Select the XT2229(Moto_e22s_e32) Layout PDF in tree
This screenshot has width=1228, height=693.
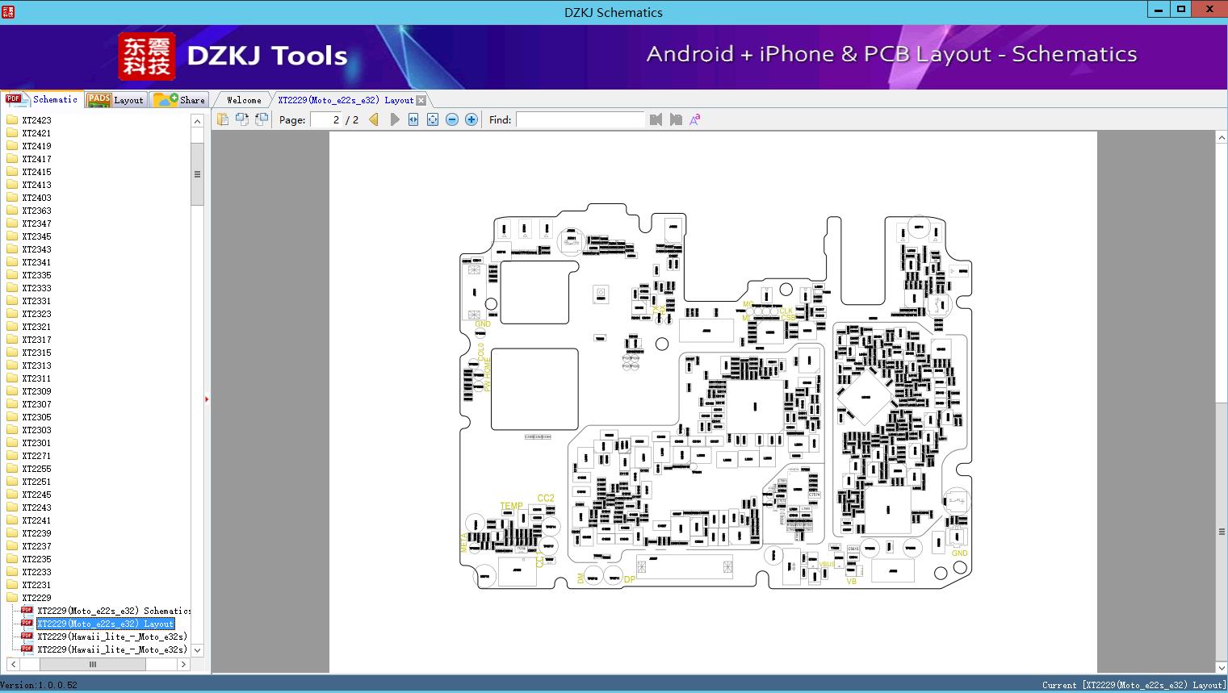pyautogui.click(x=106, y=624)
